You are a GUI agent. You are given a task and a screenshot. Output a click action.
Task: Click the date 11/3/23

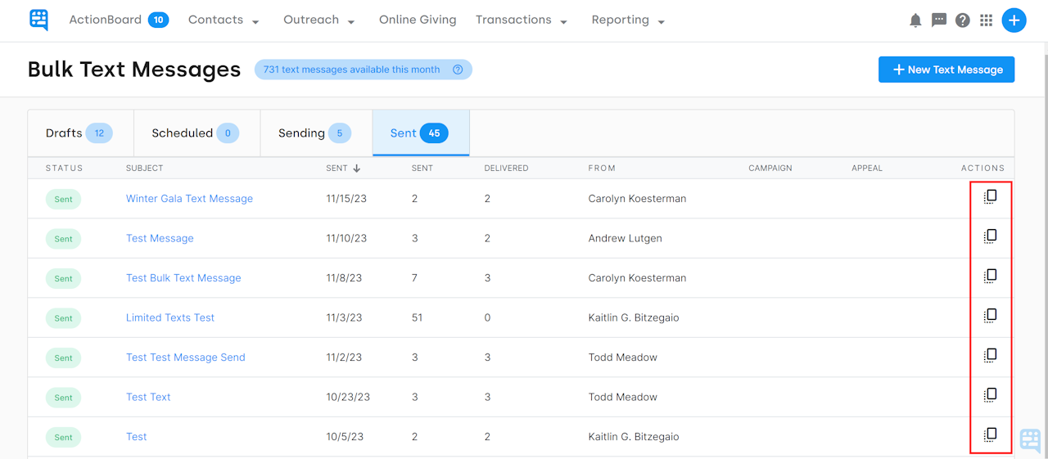344,317
